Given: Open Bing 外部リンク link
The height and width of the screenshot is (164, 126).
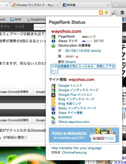Looking at the screenshot, I should point(70,104).
